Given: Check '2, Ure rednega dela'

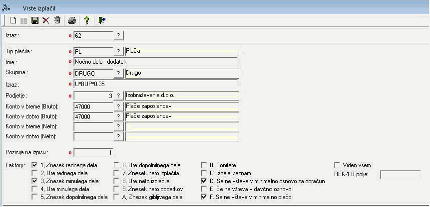Looking at the screenshot, I should click(34, 173).
